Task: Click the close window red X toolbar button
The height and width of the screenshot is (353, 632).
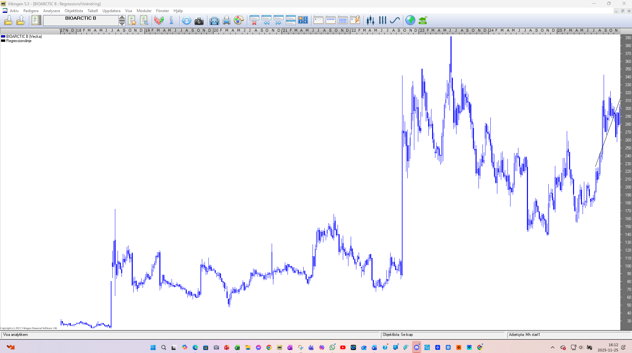Action: 254,21
